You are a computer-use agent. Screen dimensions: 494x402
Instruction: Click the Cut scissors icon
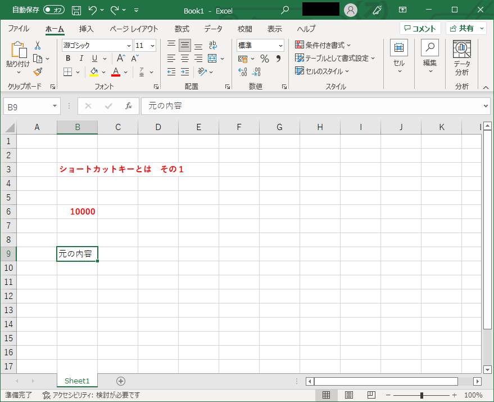click(x=38, y=46)
